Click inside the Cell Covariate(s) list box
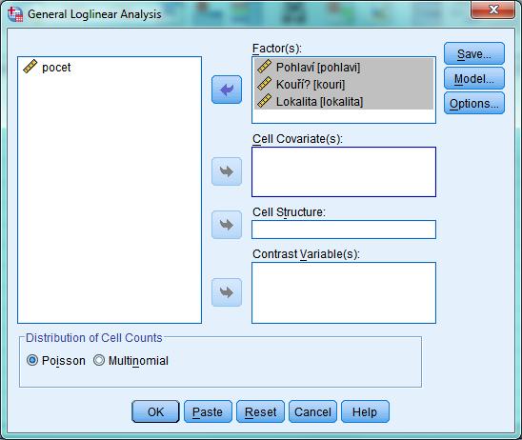The height and width of the screenshot is (440, 522). [344, 171]
